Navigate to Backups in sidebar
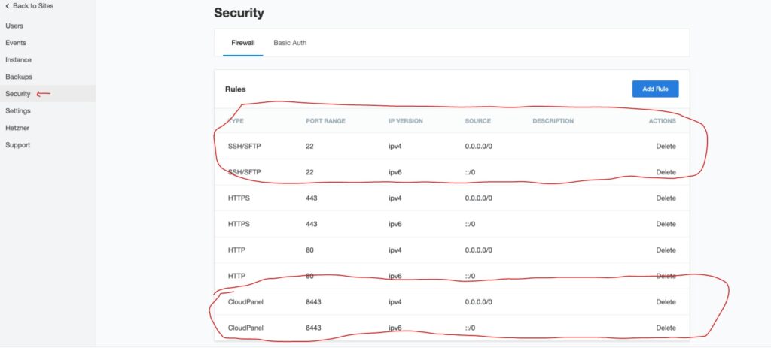This screenshot has width=771, height=348. coord(19,77)
